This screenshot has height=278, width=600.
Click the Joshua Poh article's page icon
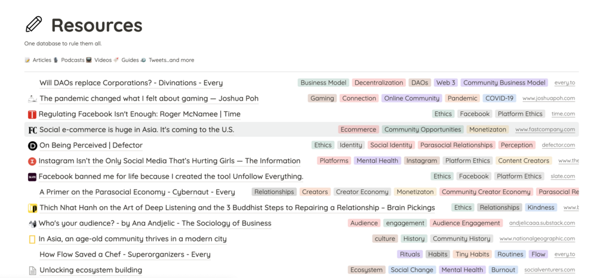[x=32, y=99]
